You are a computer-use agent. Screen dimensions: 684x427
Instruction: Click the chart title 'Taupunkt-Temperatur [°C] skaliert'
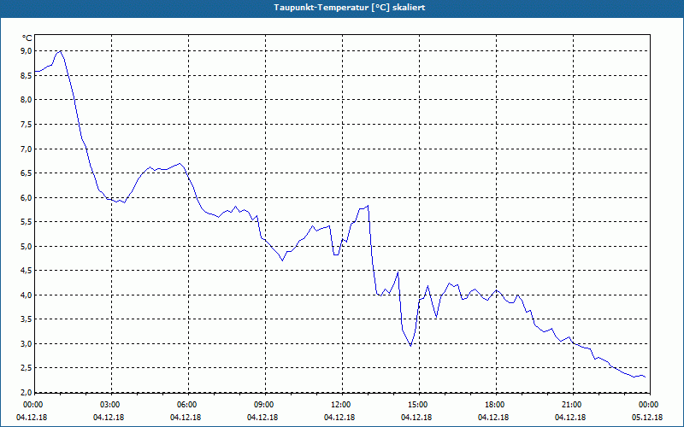[350, 8]
